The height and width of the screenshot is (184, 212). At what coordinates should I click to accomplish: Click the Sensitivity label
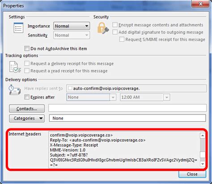click(x=38, y=35)
